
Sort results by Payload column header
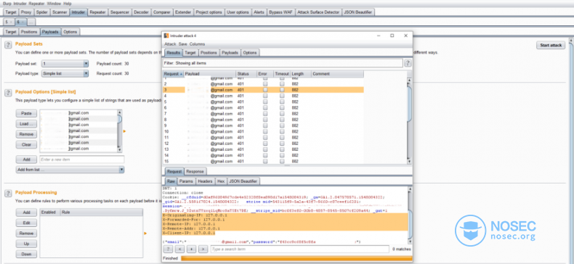point(210,74)
